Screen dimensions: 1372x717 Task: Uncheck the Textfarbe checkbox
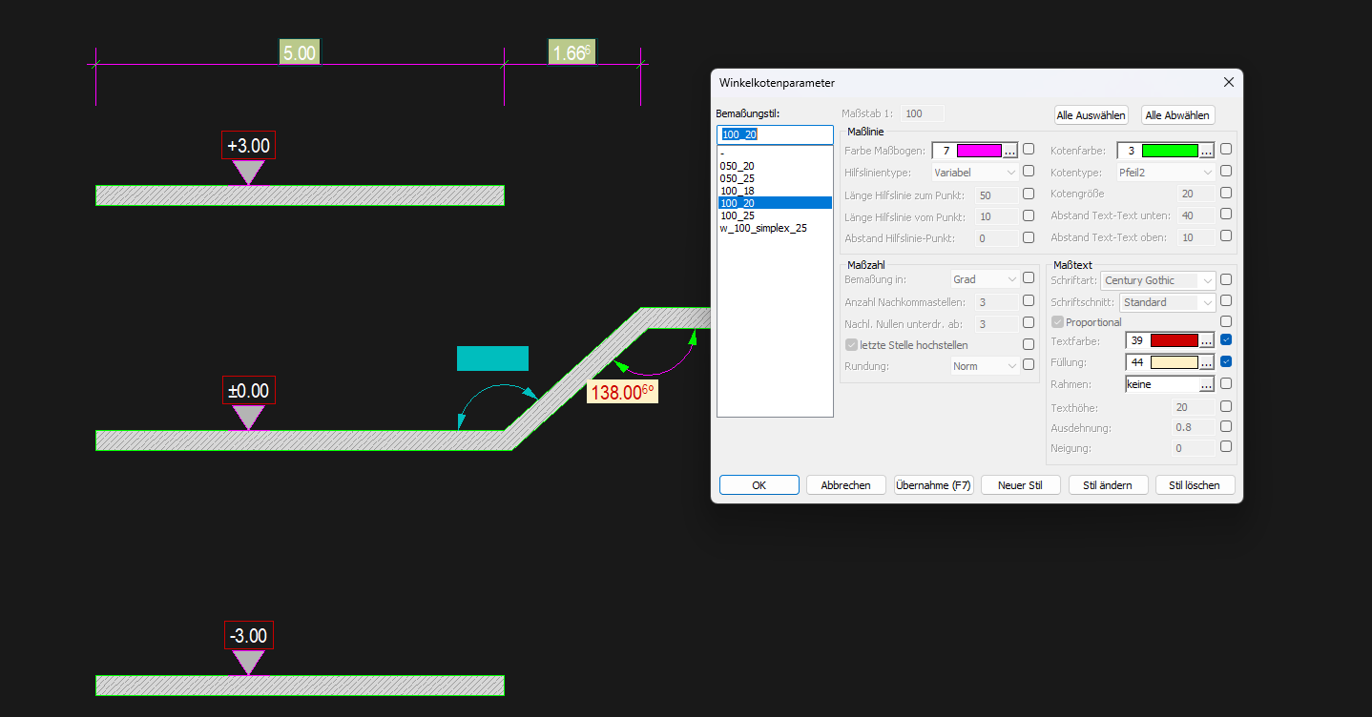[1226, 340]
